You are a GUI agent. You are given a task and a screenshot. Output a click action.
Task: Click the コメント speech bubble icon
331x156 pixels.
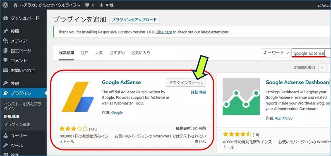(x=6, y=60)
